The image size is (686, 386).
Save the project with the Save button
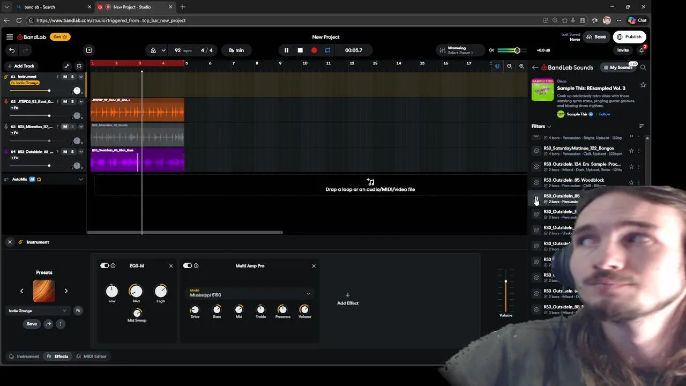[x=596, y=37]
